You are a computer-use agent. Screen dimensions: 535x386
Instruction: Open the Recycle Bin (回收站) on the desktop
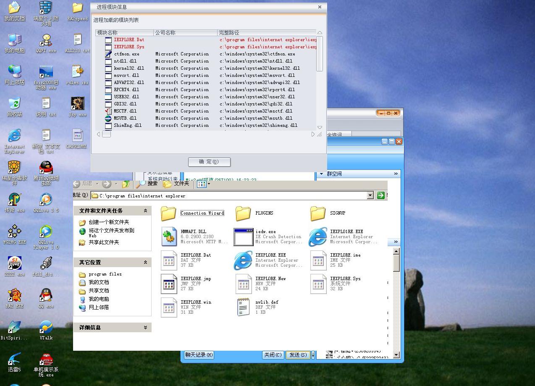coord(14,105)
